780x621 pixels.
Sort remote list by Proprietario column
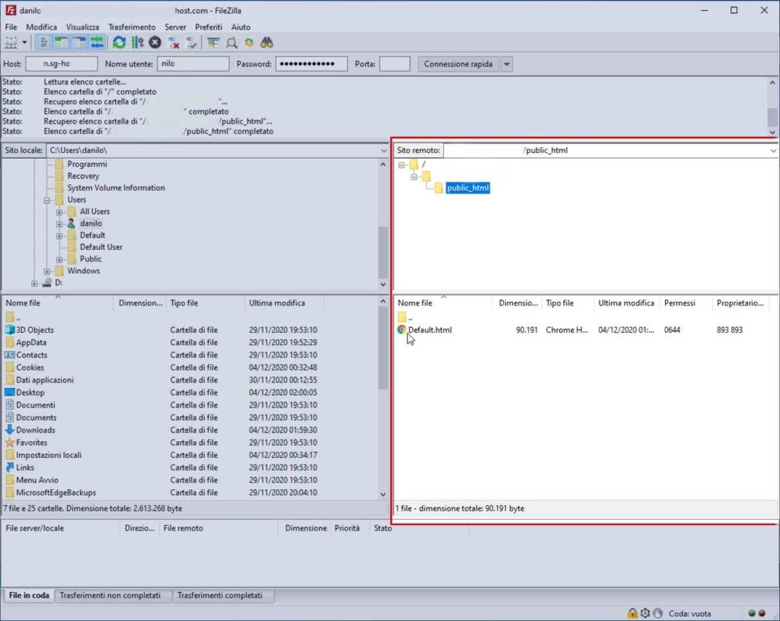point(740,303)
